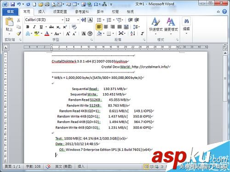
Task: Switch to the 插入 (Insert) tab
Action: click(41, 11)
